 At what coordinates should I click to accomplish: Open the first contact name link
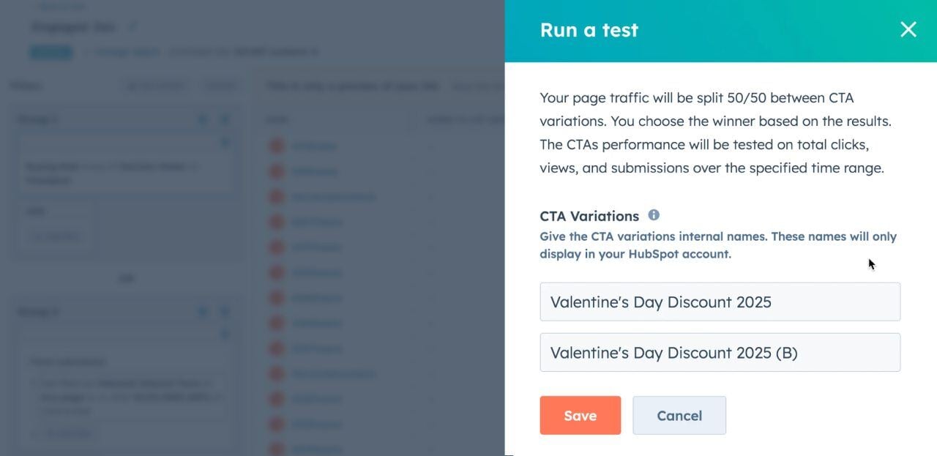[x=314, y=146]
